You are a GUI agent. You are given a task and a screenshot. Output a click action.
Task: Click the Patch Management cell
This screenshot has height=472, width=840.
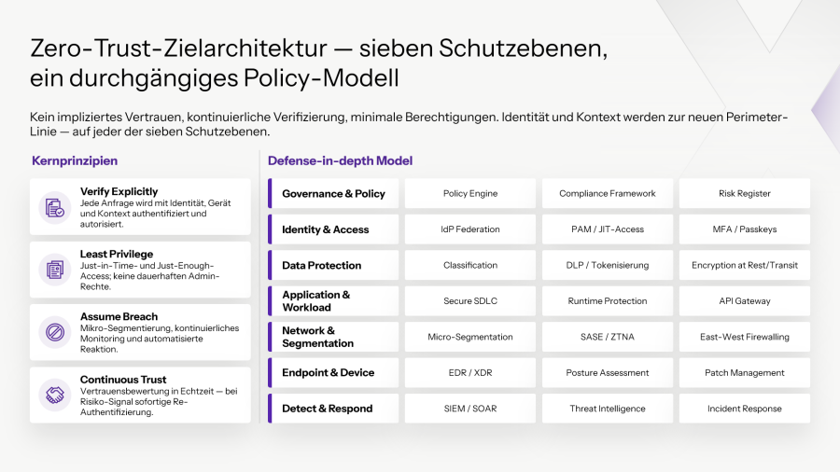pyautogui.click(x=745, y=372)
